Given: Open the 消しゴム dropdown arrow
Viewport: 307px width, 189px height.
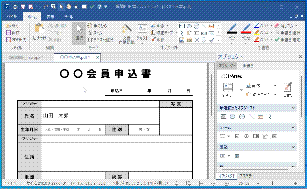Looking at the screenshot, I should click(x=296, y=26).
